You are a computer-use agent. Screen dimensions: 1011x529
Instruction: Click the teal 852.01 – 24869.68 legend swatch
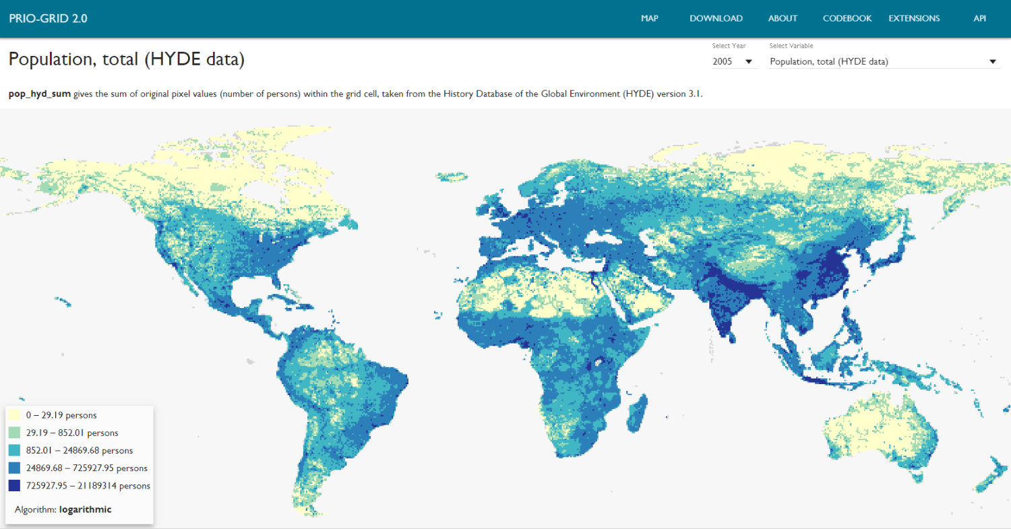point(14,451)
